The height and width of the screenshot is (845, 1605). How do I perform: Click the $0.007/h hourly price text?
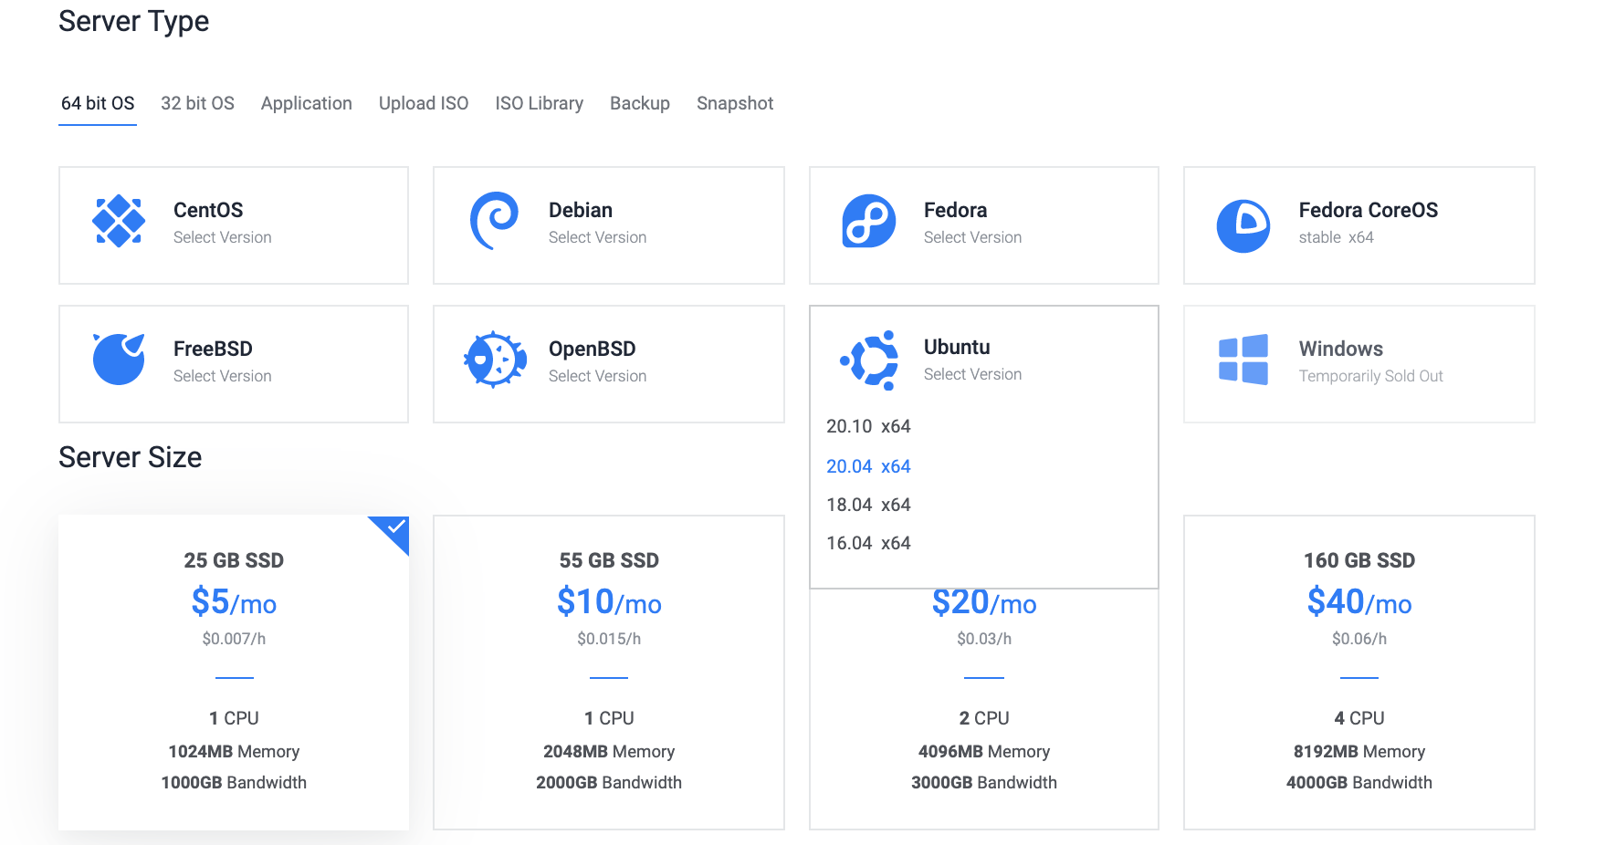point(234,639)
